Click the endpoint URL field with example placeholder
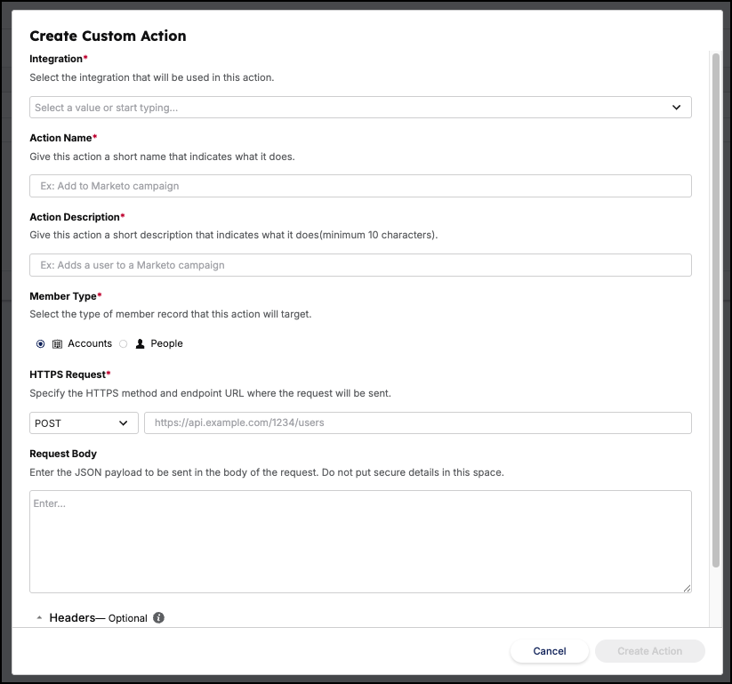The width and height of the screenshot is (732, 684). click(418, 422)
